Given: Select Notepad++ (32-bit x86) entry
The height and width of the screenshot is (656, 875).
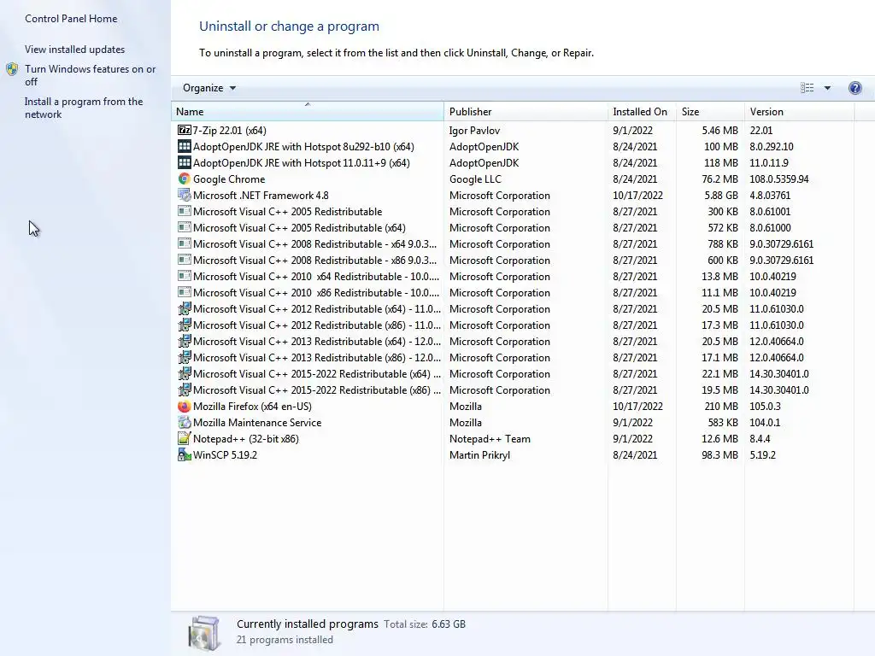Looking at the screenshot, I should pyautogui.click(x=245, y=438).
